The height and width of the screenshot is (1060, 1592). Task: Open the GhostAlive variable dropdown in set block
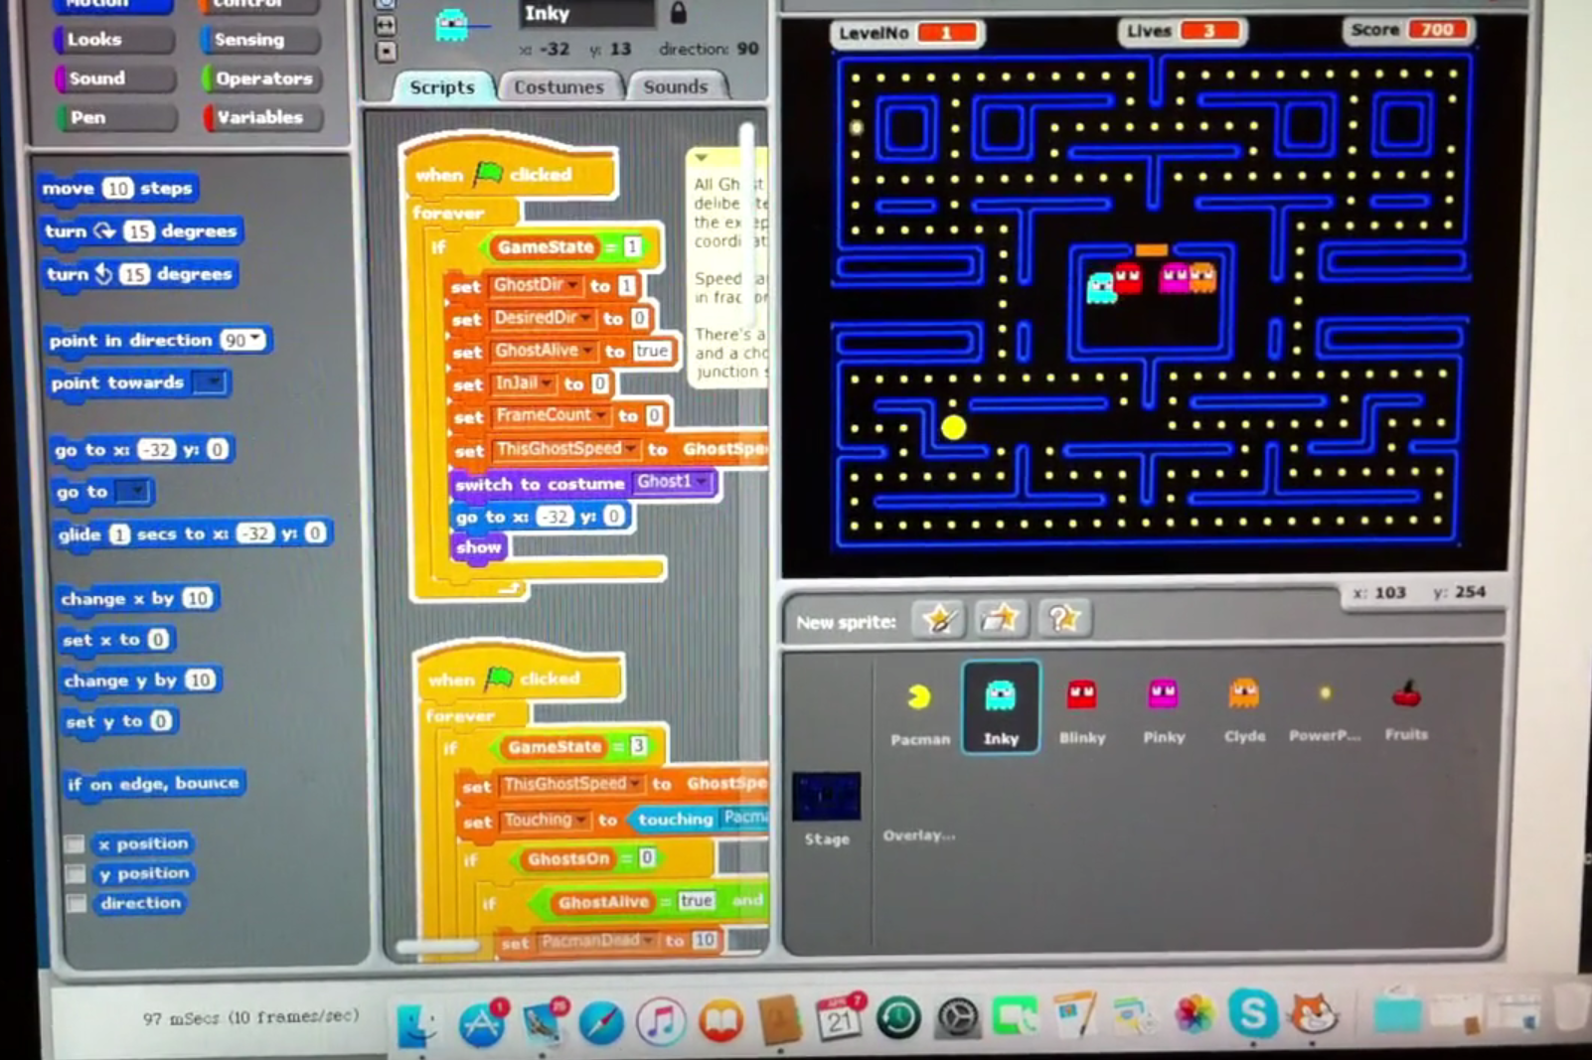click(x=587, y=351)
